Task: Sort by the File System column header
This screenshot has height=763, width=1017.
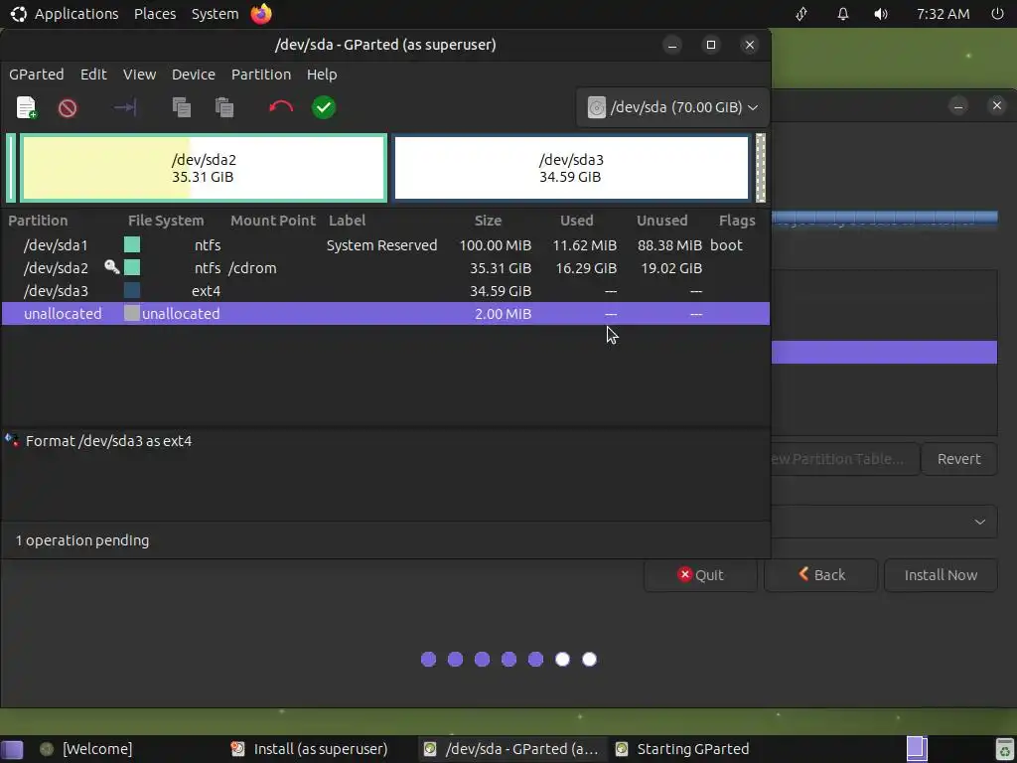Action: tap(166, 221)
